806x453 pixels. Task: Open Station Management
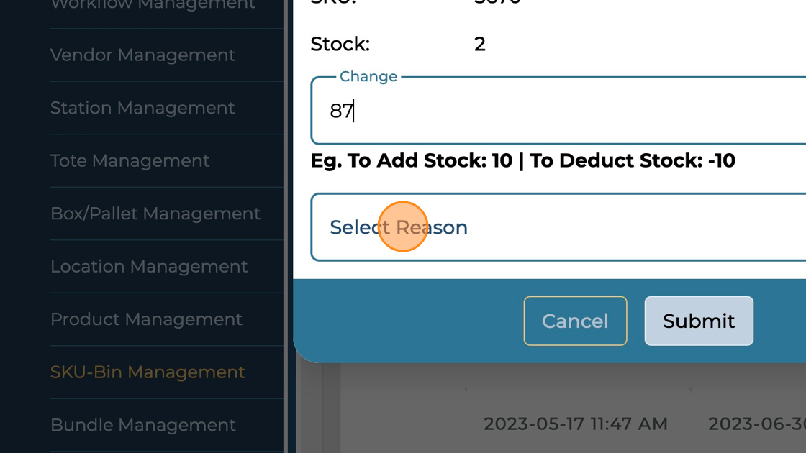(x=142, y=107)
